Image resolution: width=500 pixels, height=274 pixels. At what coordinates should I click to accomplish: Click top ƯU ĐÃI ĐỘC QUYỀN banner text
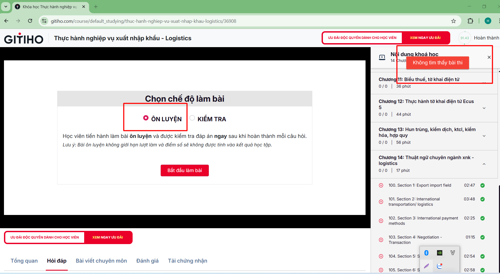pyautogui.click(x=362, y=38)
